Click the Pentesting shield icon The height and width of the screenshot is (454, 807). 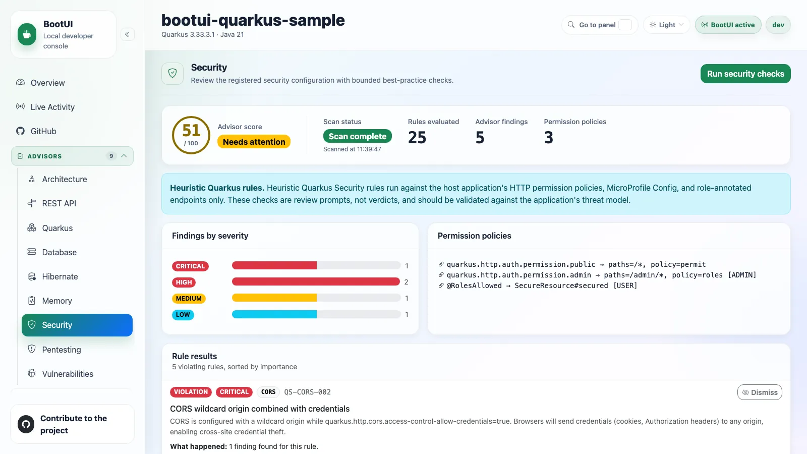click(32, 349)
